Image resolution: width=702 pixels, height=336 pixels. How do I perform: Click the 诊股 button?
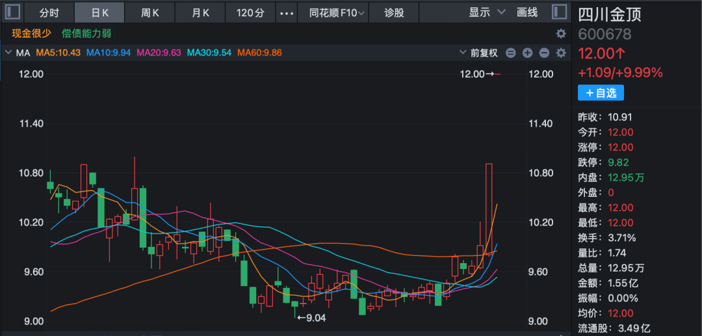coord(394,13)
